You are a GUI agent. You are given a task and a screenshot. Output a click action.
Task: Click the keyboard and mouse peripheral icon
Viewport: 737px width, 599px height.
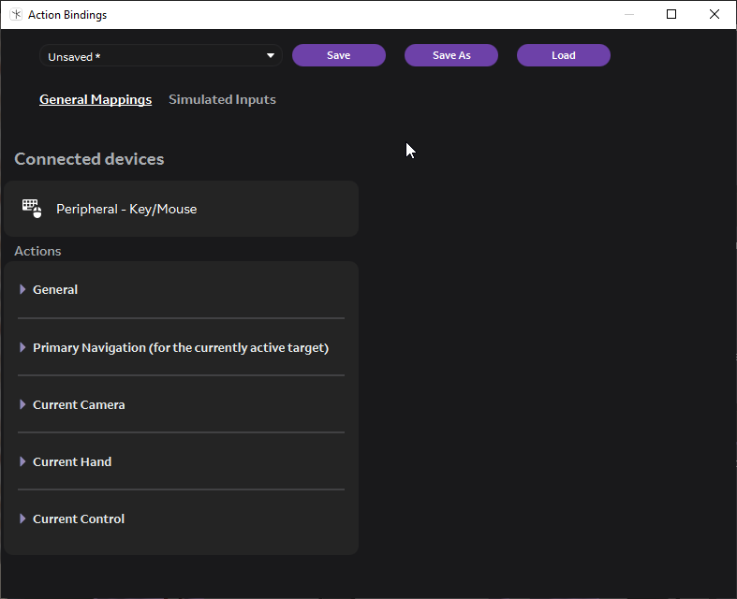pos(32,209)
